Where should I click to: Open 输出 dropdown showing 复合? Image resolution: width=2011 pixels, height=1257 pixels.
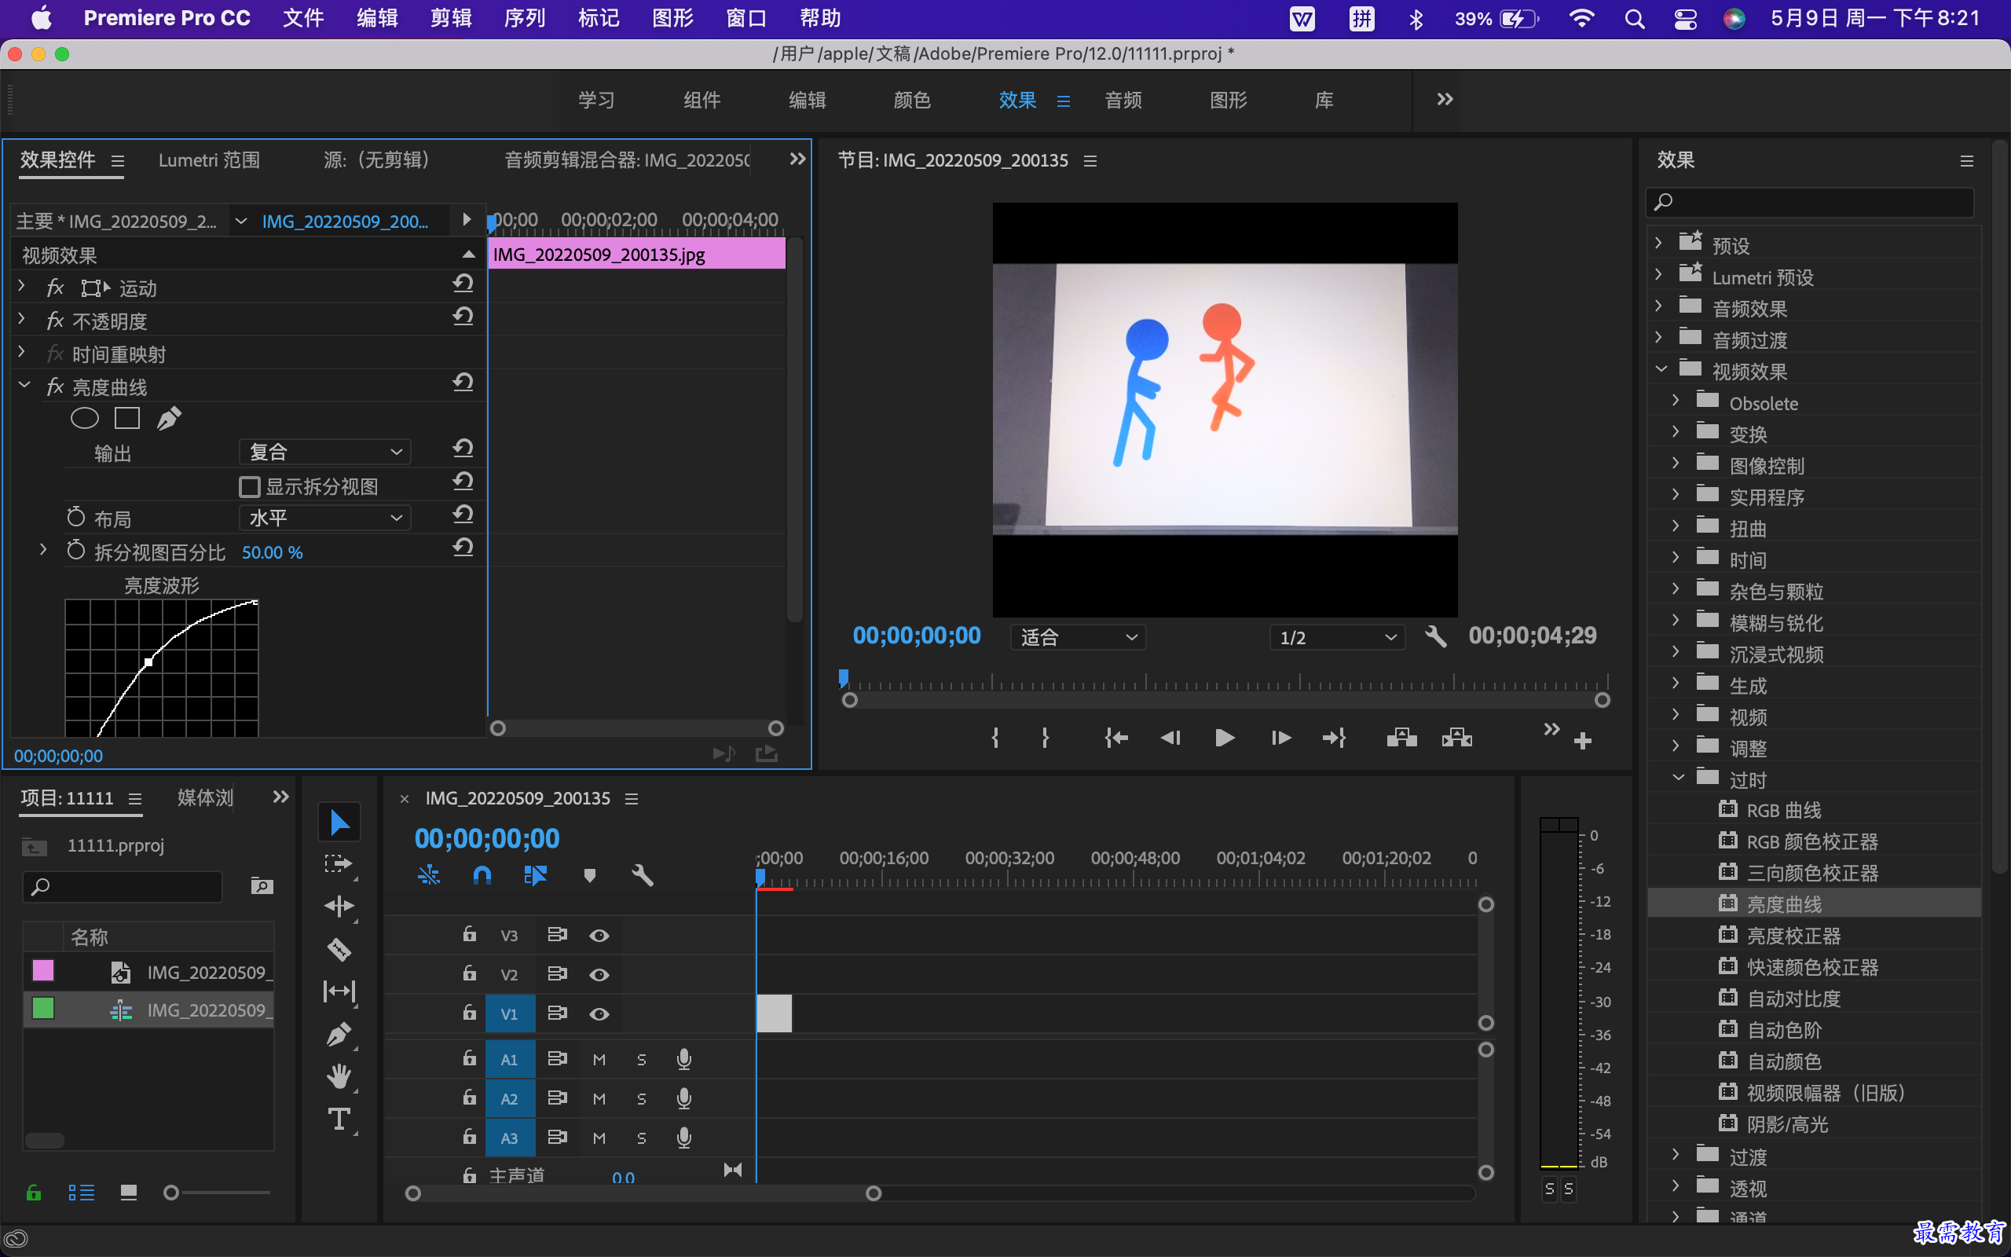coord(325,452)
